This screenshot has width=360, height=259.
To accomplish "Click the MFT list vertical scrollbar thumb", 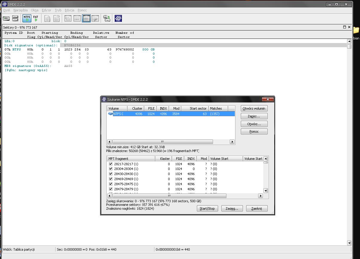I will point(266,163).
